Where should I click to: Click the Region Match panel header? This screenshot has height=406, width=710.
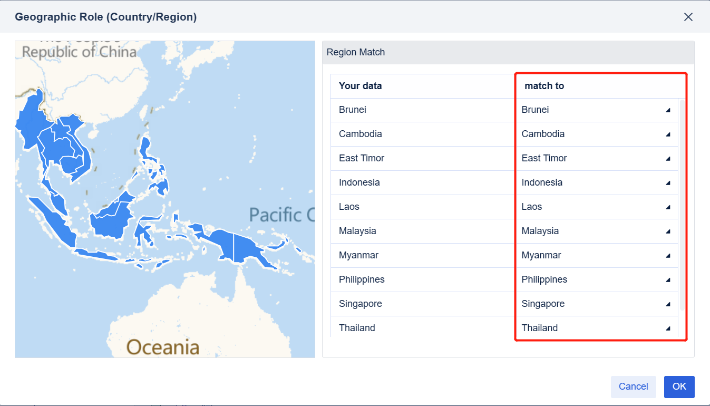coord(355,52)
